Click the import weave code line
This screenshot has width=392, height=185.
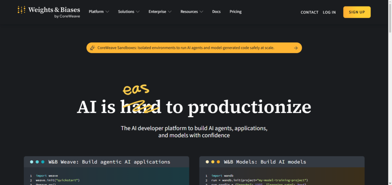point(47,176)
